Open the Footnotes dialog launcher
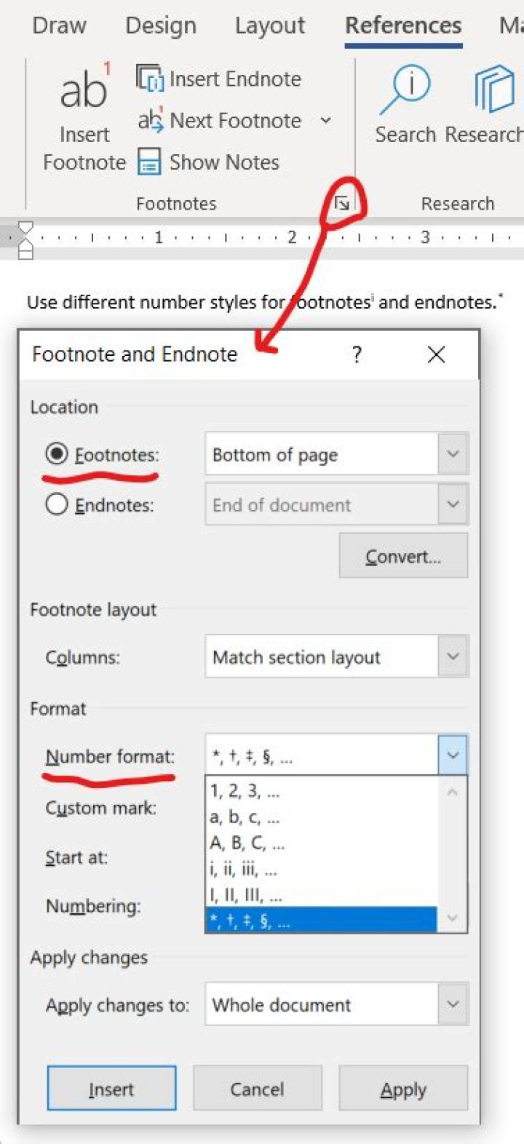 (x=342, y=204)
